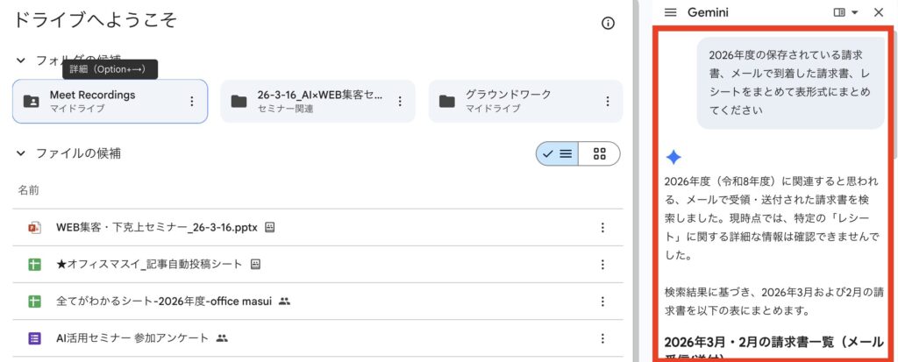Open the Gemini panel layout dropdown
The height and width of the screenshot is (362, 898).
coord(846,12)
